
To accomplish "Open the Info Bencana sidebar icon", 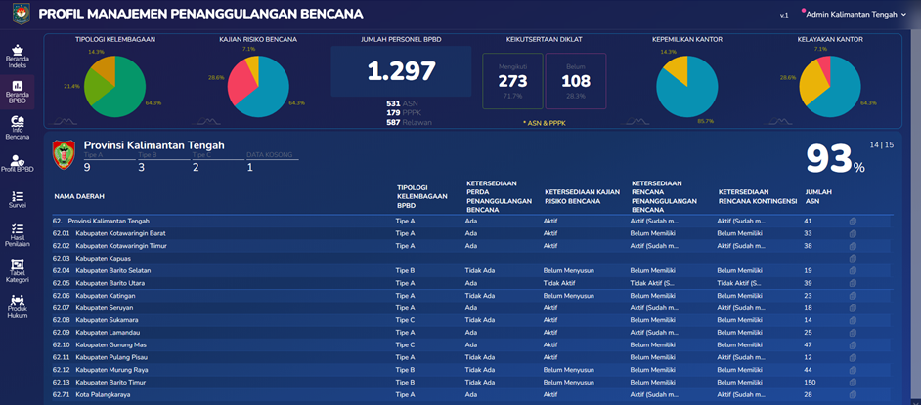I will tap(17, 127).
